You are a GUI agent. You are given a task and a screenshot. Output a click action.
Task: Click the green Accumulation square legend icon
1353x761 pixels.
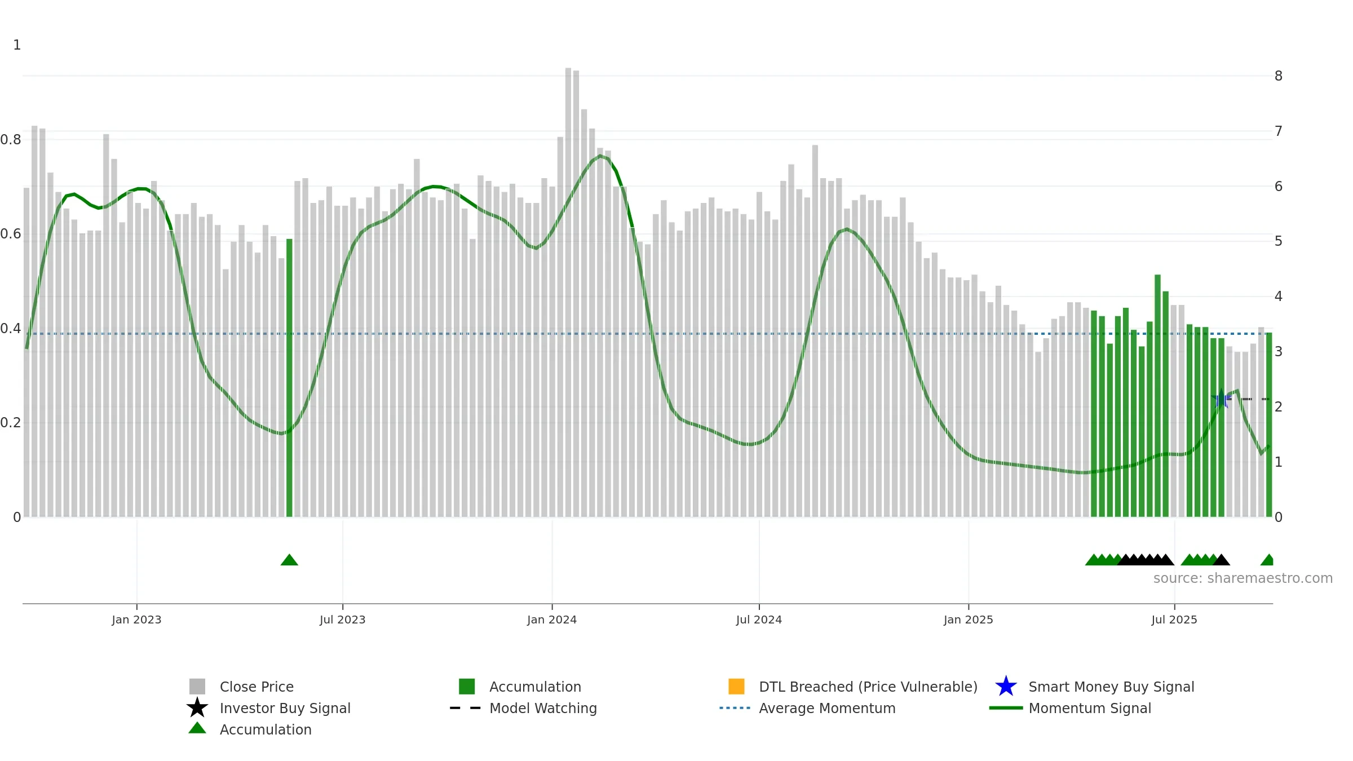pos(467,686)
